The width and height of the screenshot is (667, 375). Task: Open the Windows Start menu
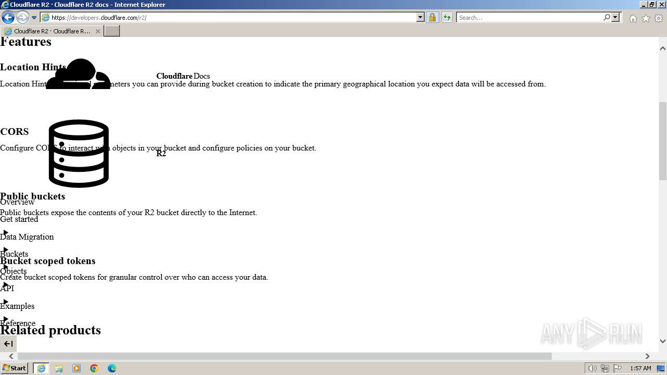pyautogui.click(x=14, y=368)
